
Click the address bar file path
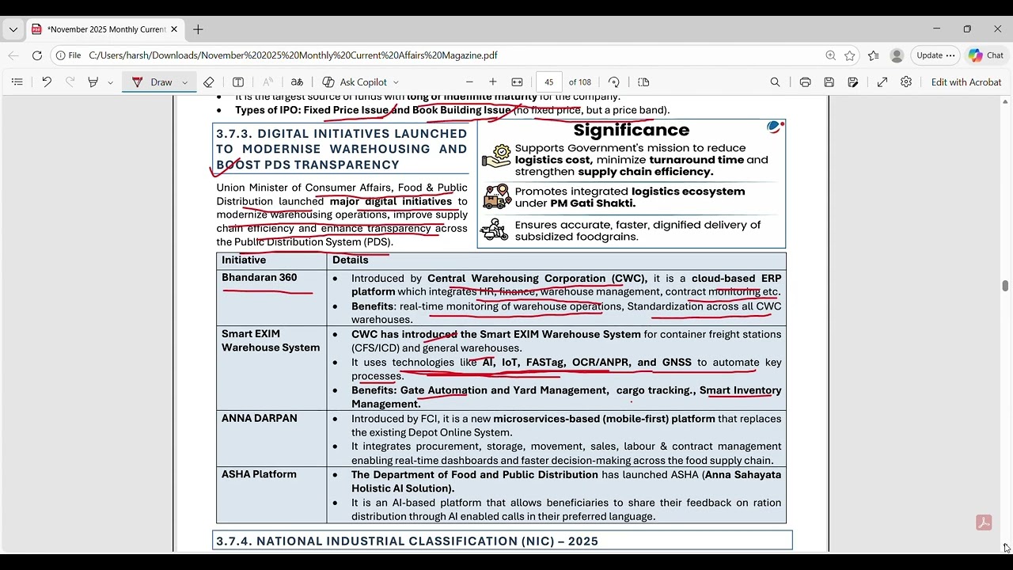[293, 55]
